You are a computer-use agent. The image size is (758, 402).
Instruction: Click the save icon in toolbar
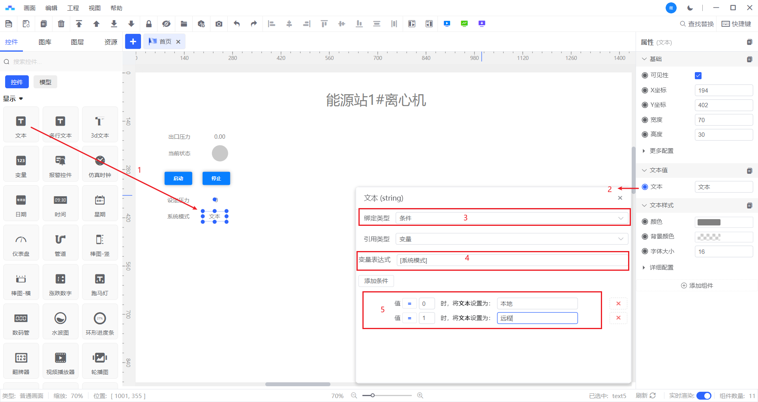point(9,24)
